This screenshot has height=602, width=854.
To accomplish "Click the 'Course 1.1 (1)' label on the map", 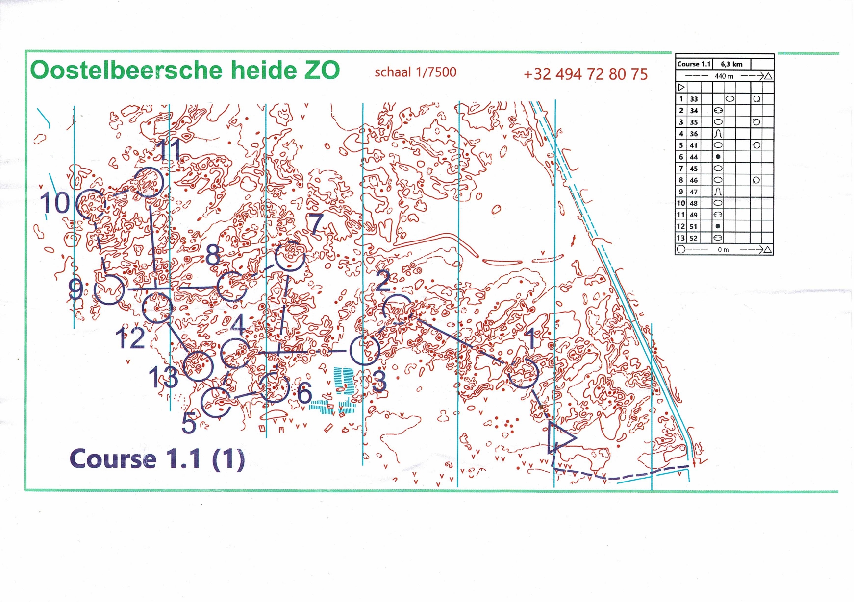I will 157,459.
